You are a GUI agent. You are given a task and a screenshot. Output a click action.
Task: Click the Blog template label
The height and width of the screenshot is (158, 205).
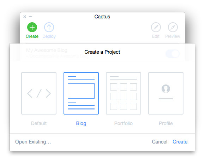point(81,124)
